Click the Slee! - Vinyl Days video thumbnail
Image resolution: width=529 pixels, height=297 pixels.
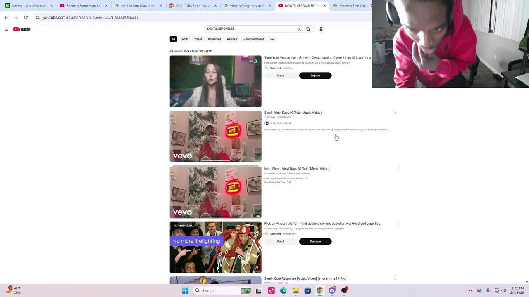coord(215,136)
